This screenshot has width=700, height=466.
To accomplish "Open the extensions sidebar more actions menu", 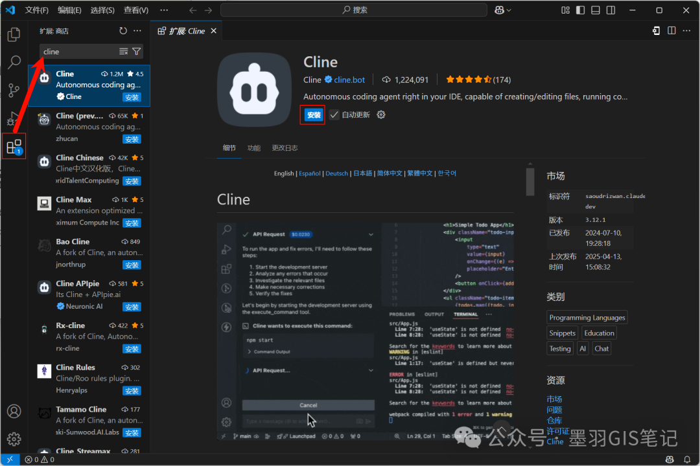I will [x=137, y=30].
